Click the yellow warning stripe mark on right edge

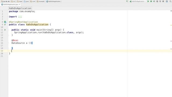point(171,25)
